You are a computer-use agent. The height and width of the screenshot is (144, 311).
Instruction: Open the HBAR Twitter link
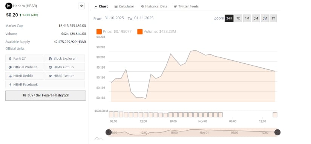(x=65, y=76)
